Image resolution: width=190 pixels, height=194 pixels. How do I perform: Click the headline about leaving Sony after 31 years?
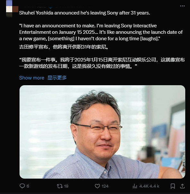pyautogui.click(x=84, y=13)
